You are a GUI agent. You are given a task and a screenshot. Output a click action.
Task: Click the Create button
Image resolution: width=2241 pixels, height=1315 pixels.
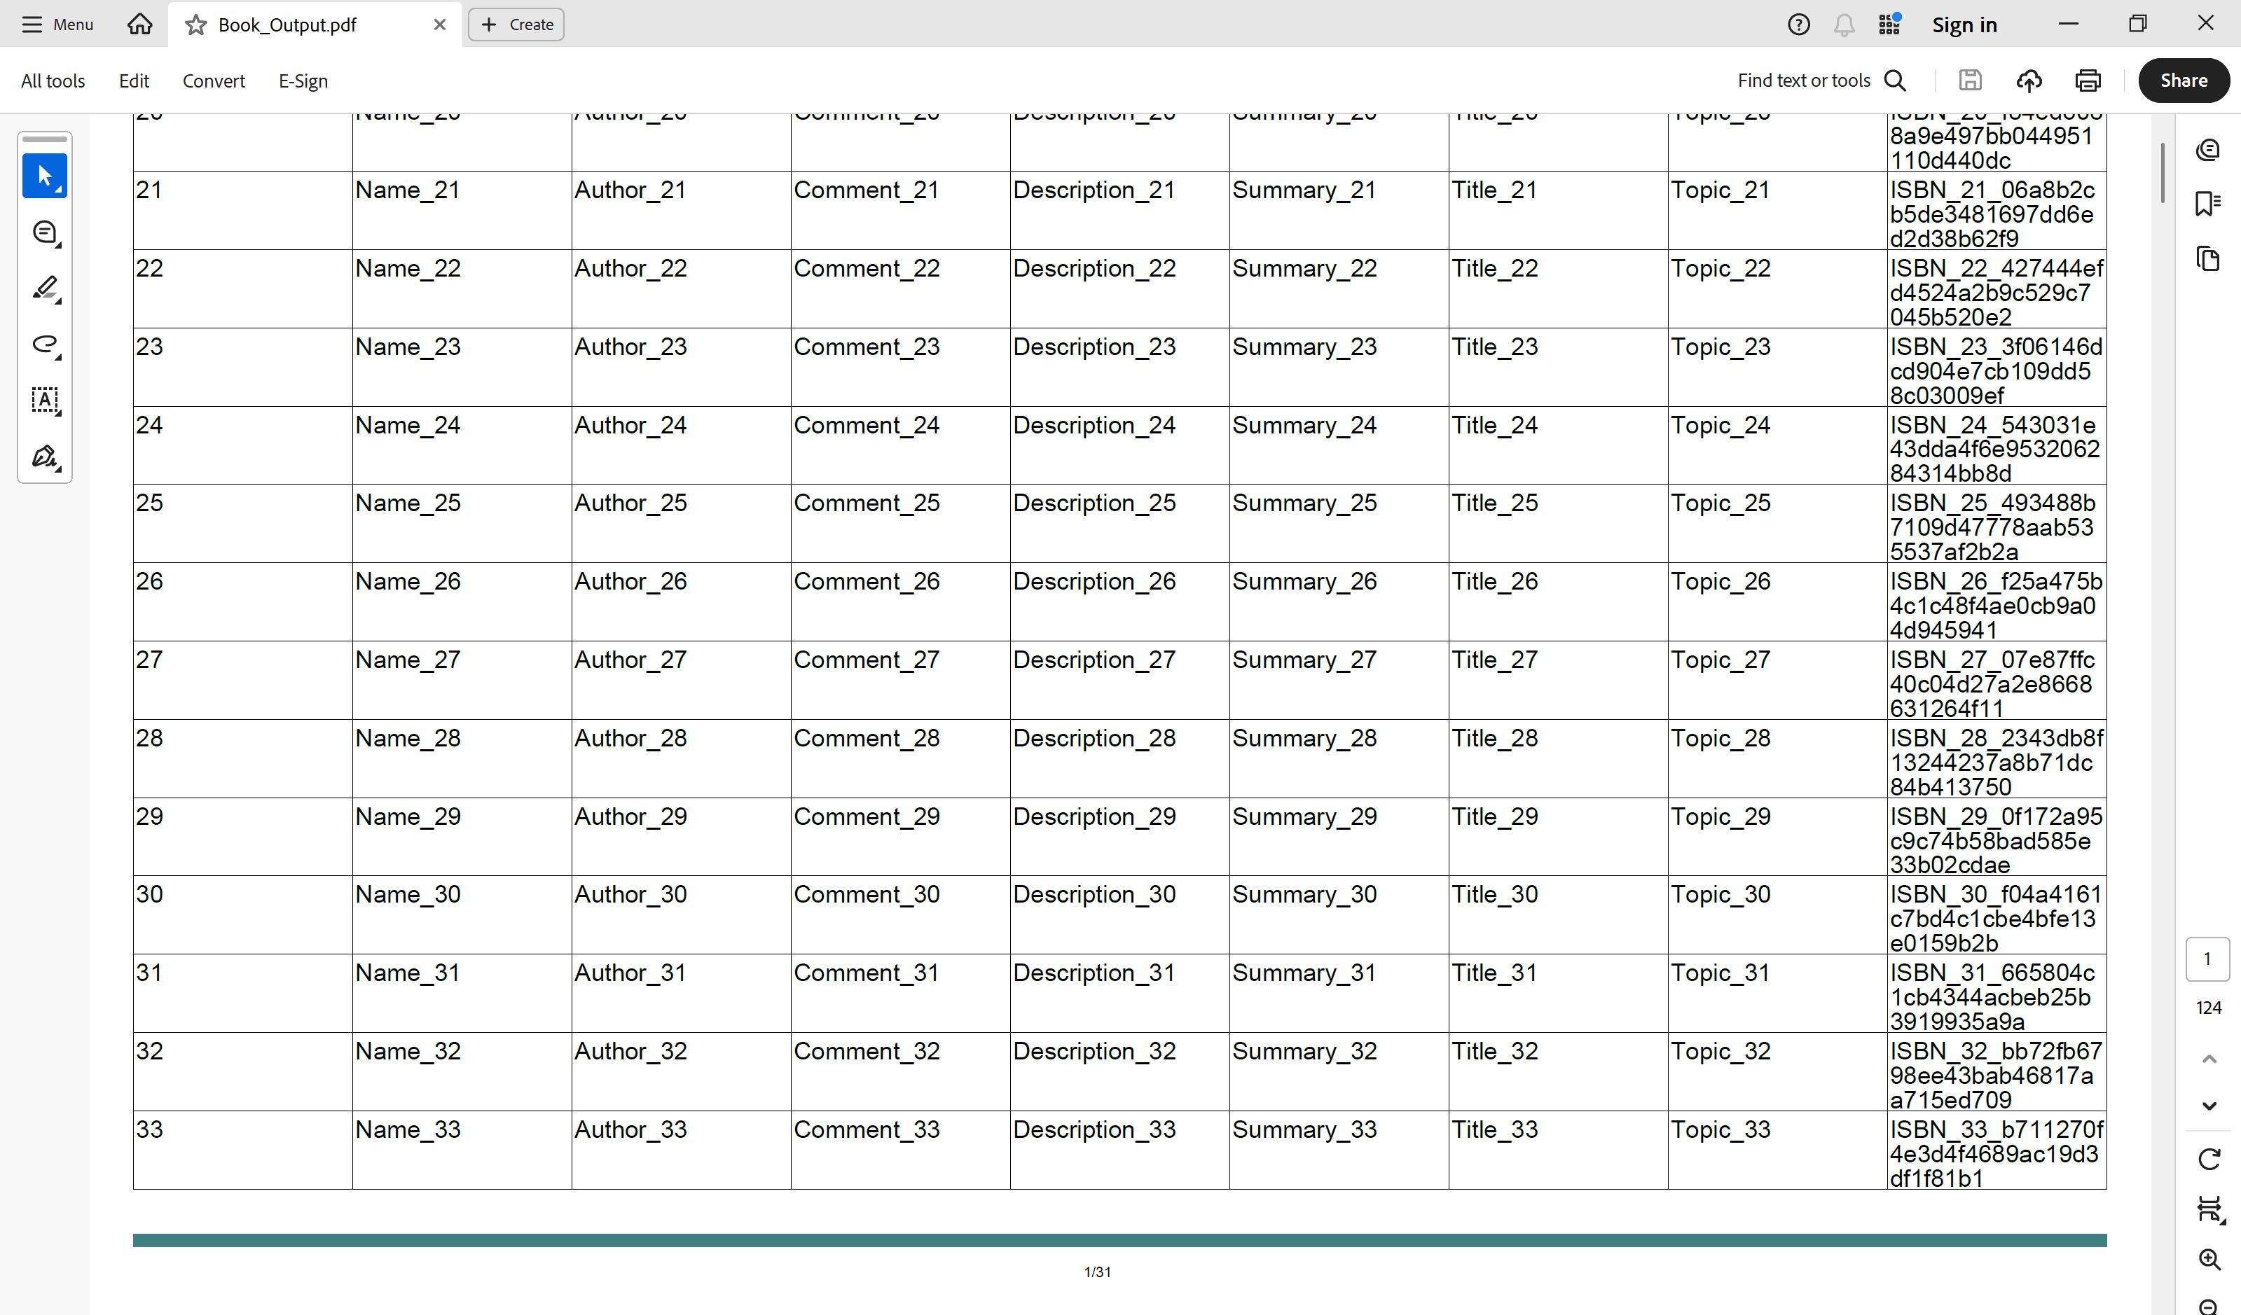click(x=516, y=24)
